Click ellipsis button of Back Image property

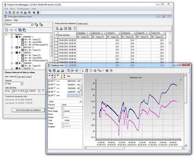[x=63, y=111]
